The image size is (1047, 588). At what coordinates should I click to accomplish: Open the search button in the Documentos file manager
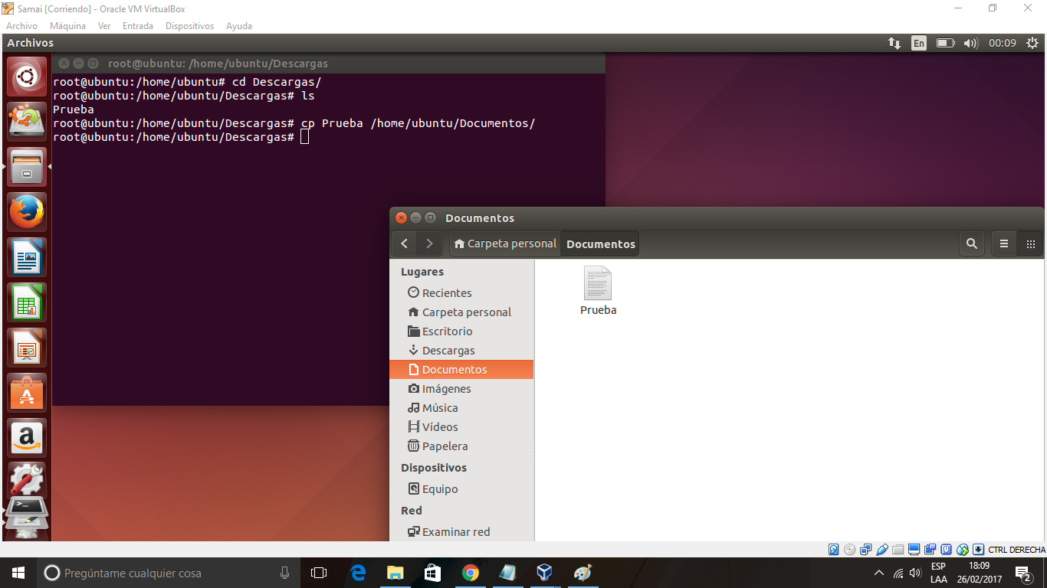(971, 243)
